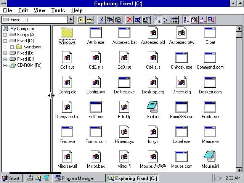Click scrollbar down arrow in file pane
This screenshot has height=183, width=244.
click(239, 170)
